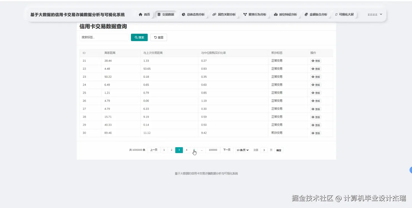The width and height of the screenshot is (412, 208).
Task: Select page 2 in pagination
Action: coord(171,150)
